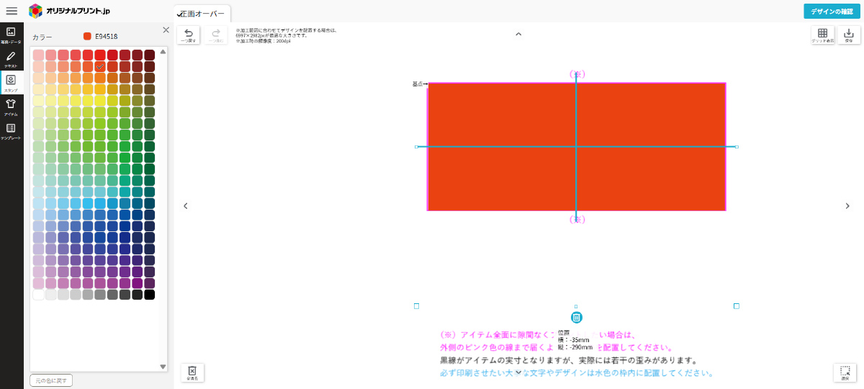Viewport: 864px width, 389px height.
Task: Click the undo (一つ戻す) button
Action: point(189,35)
